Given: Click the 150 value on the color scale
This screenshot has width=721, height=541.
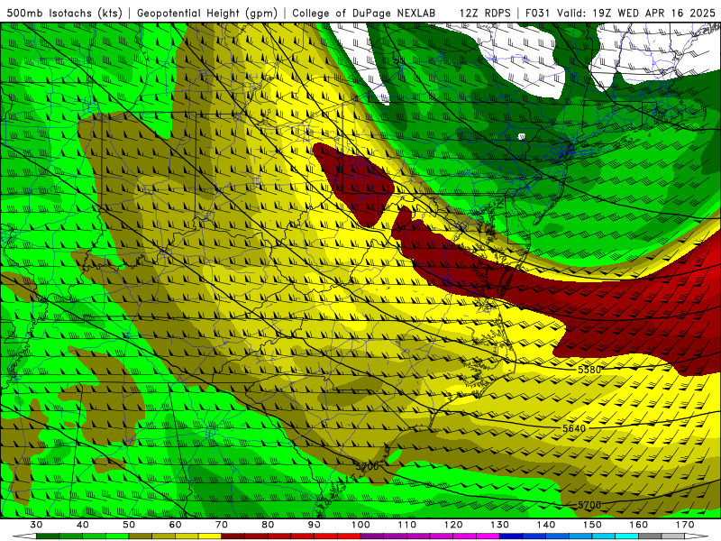Looking at the screenshot, I should (x=593, y=525).
